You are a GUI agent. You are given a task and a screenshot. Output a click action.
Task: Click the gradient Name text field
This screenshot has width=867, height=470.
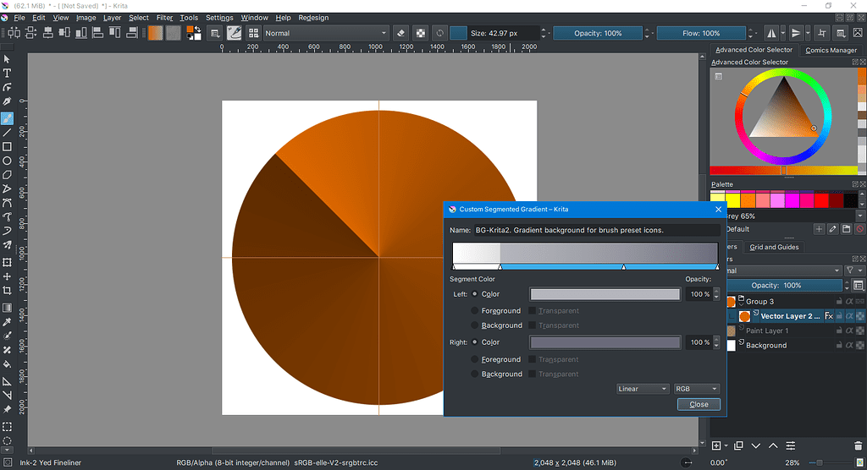click(595, 230)
